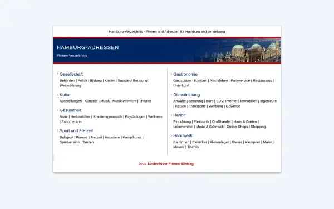The image size is (334, 209).
Task: Open Soziales/ Beratung subcategory
Action: (x=132, y=81)
